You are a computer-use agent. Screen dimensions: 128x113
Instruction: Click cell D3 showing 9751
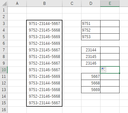(91, 24)
